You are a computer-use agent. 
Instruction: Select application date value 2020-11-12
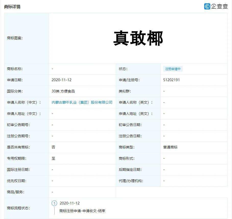tap(62, 80)
